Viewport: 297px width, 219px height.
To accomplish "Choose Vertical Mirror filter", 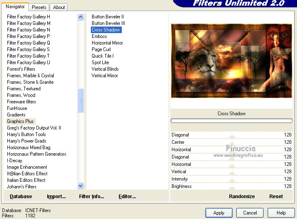I will pyautogui.click(x=105, y=76).
